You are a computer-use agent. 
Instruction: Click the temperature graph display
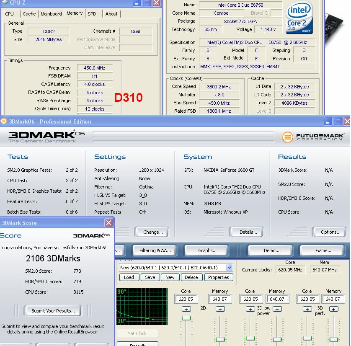tap(142, 307)
